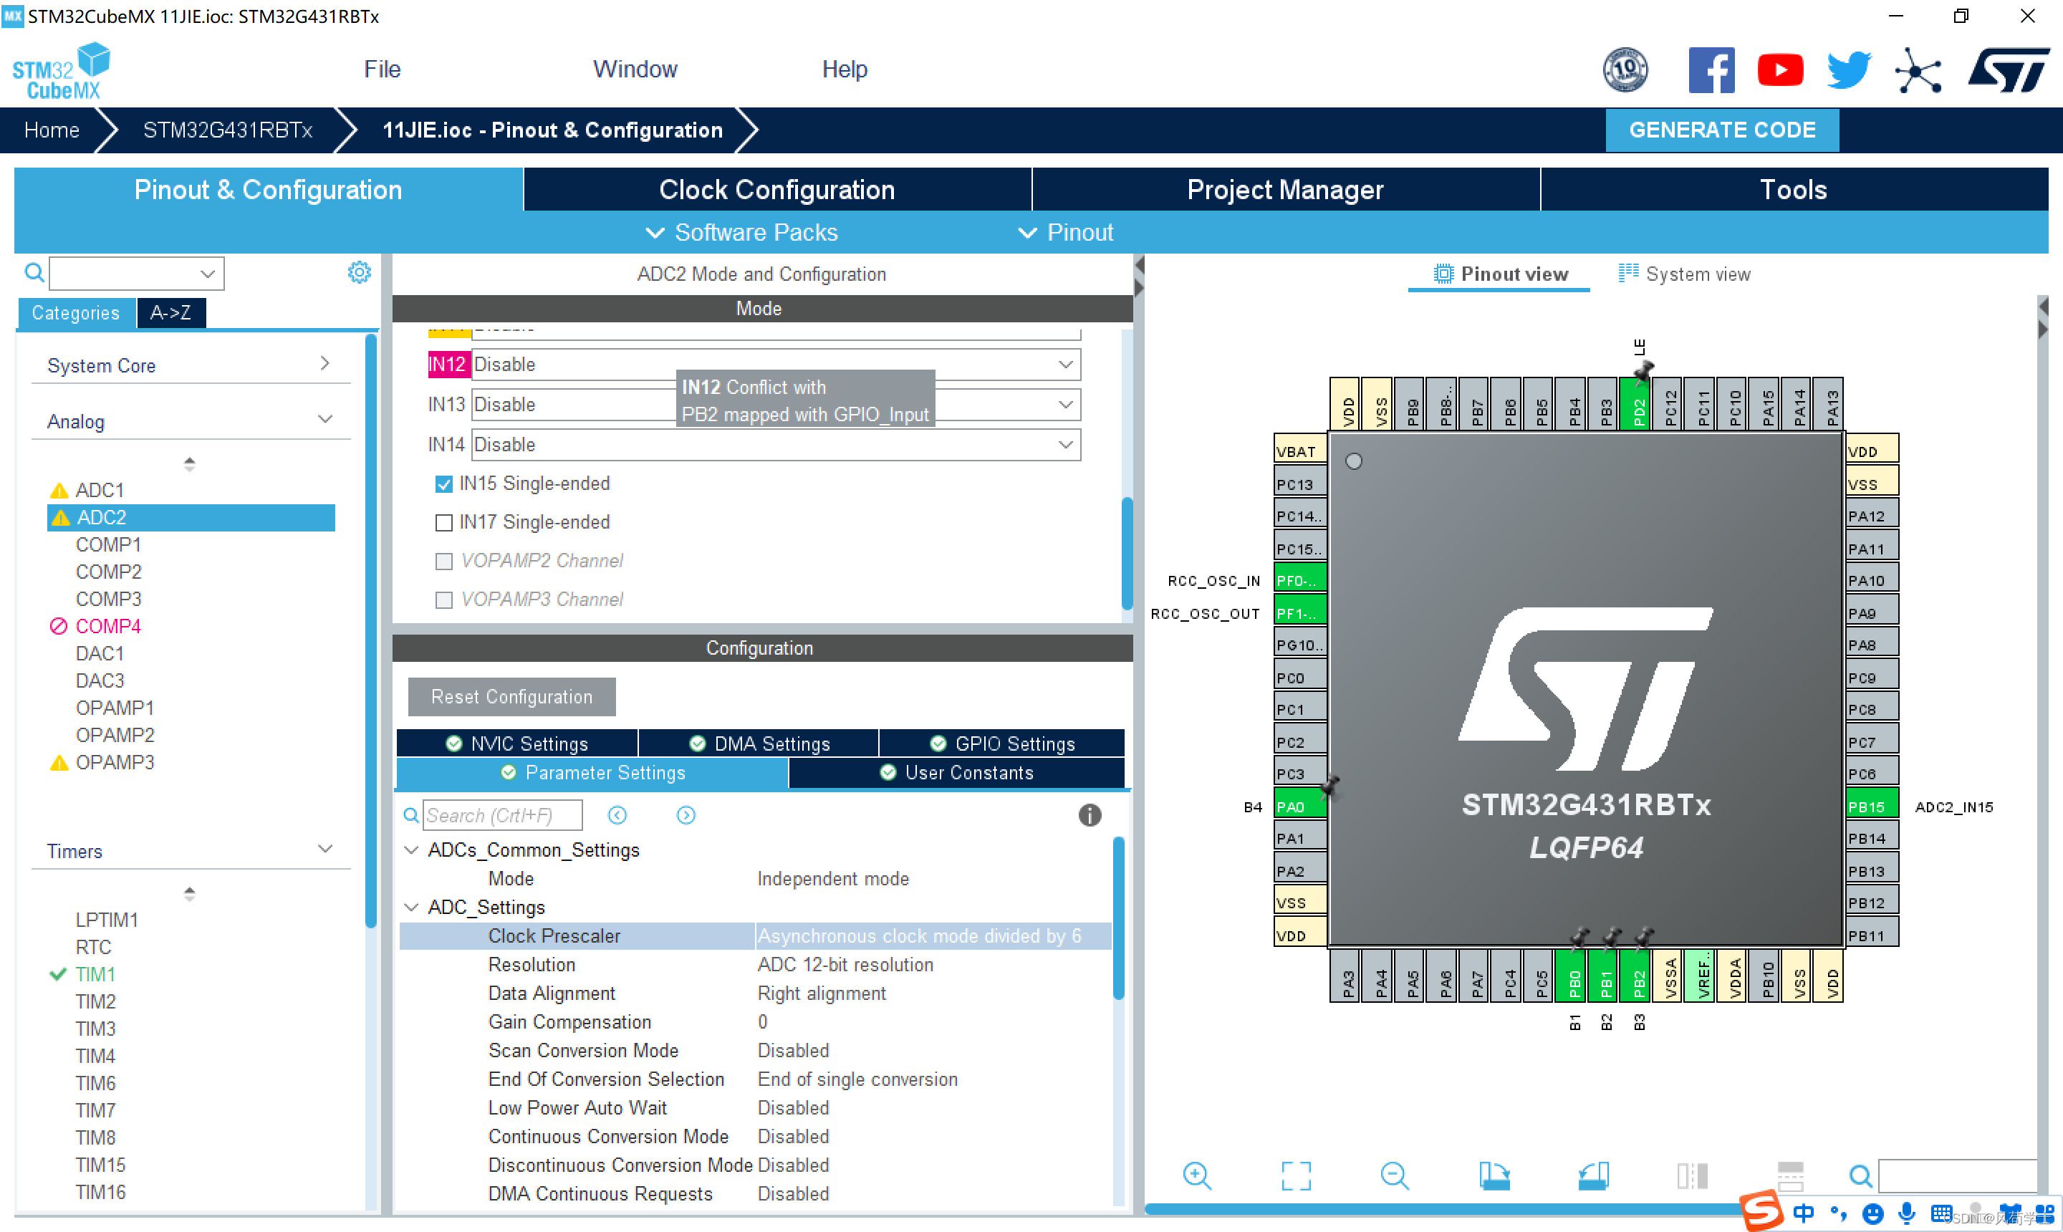Click the Facebook icon in header
The width and height of the screenshot is (2063, 1232).
[x=1711, y=69]
